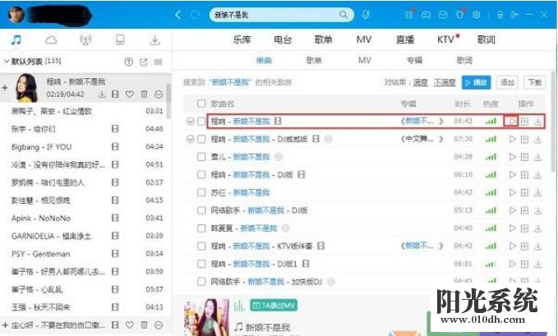This screenshot has height=336, width=558.
Task: Download the first 程响 - 新娘不是我 result
Action: click(537, 122)
